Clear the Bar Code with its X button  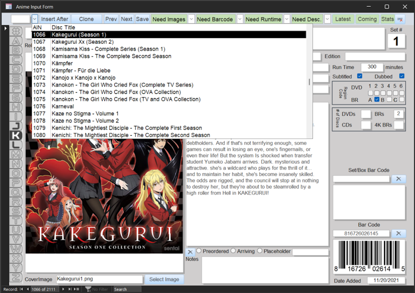[x=398, y=233]
